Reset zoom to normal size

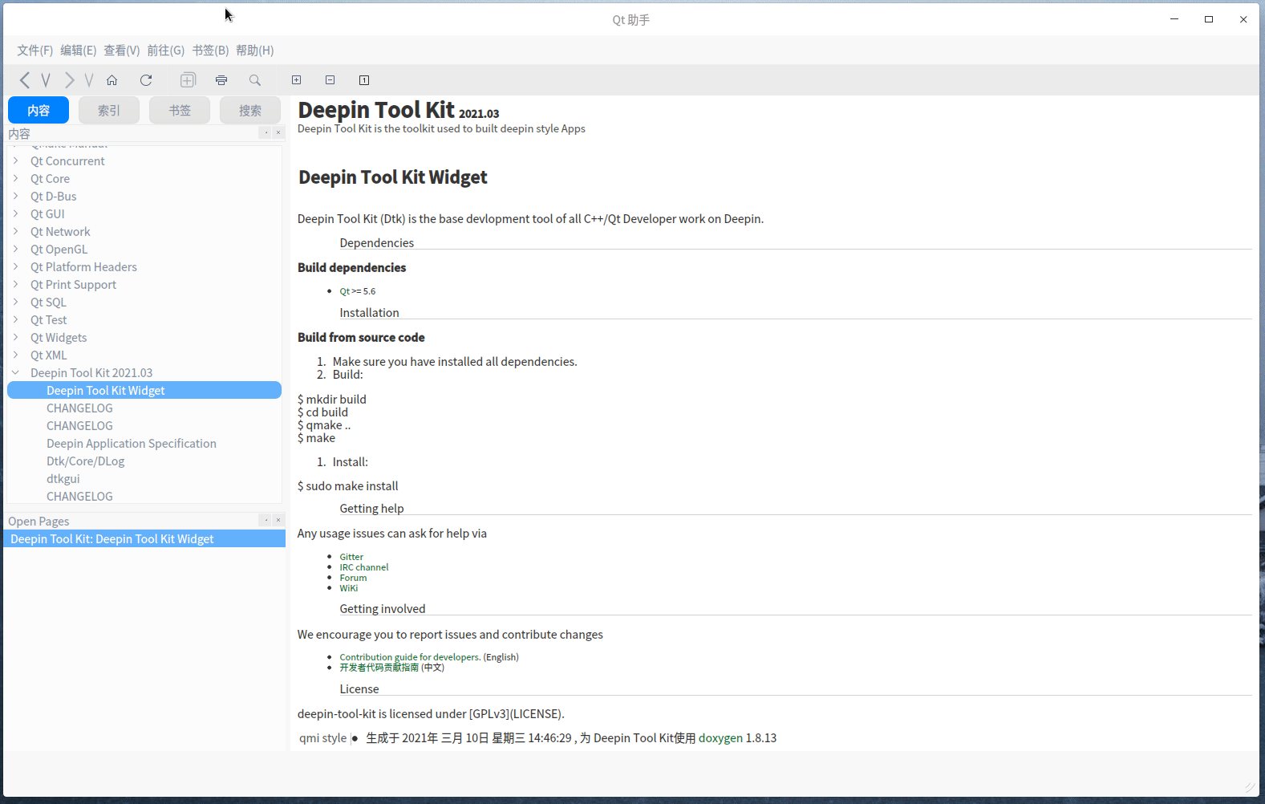point(364,80)
